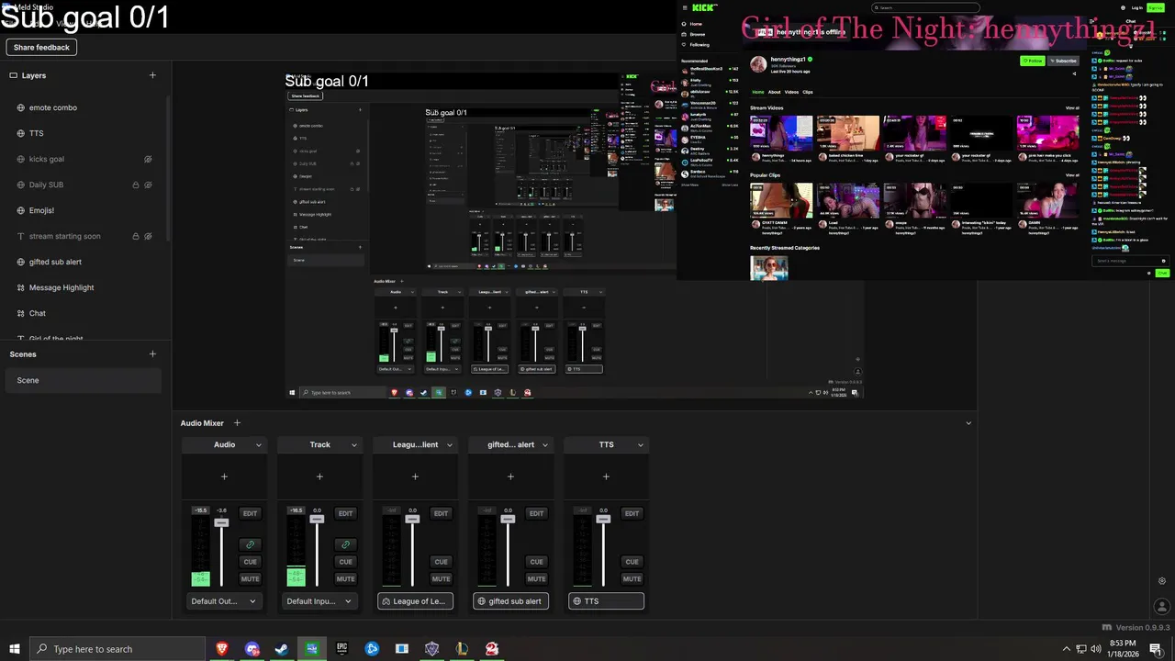Click the Videos tab in the Kick preview
Screen dimensions: 1175x661
(x=791, y=92)
